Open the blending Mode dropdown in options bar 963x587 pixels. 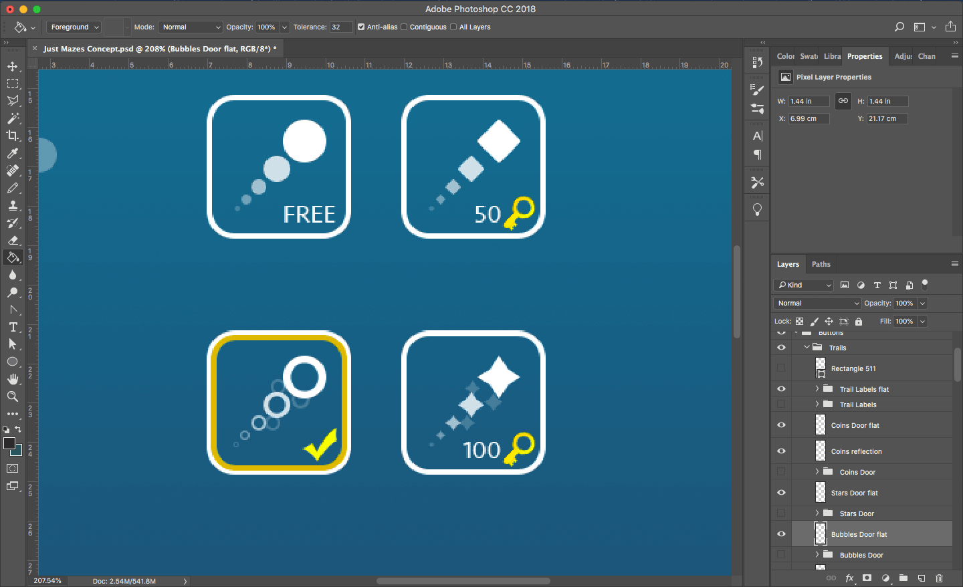pyautogui.click(x=191, y=27)
